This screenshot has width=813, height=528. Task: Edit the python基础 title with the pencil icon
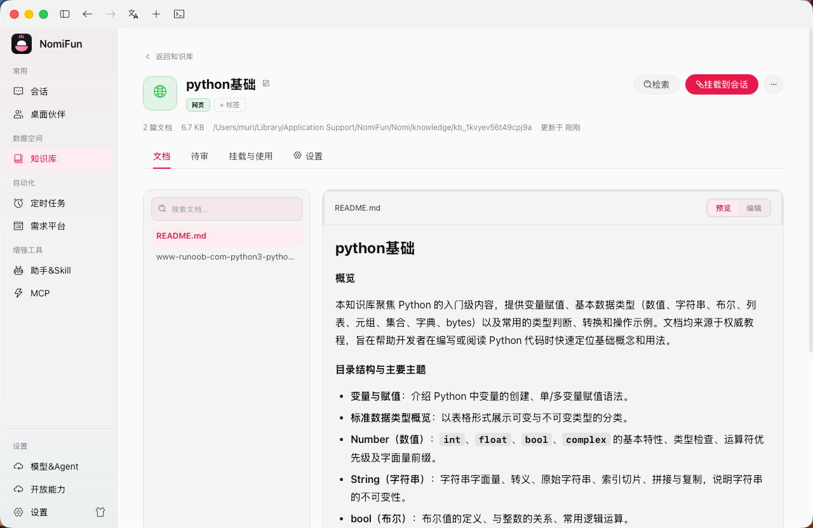[266, 83]
